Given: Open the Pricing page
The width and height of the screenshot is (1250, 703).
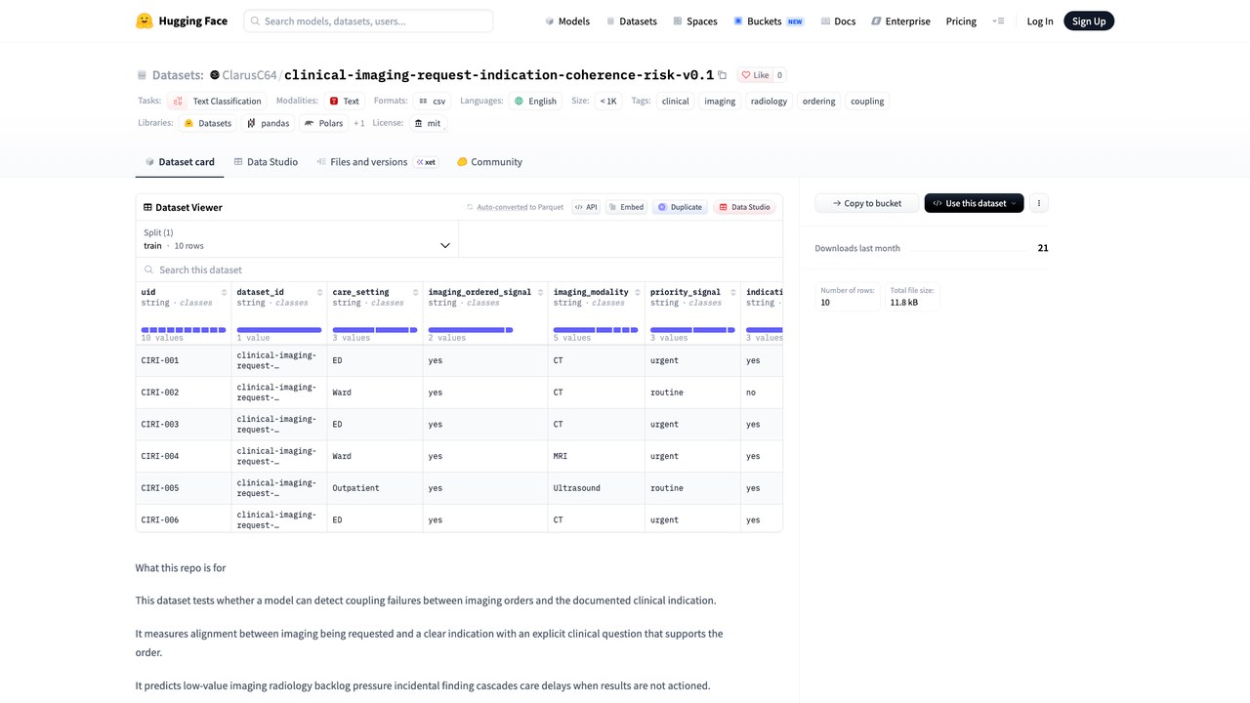Looking at the screenshot, I should (x=961, y=21).
